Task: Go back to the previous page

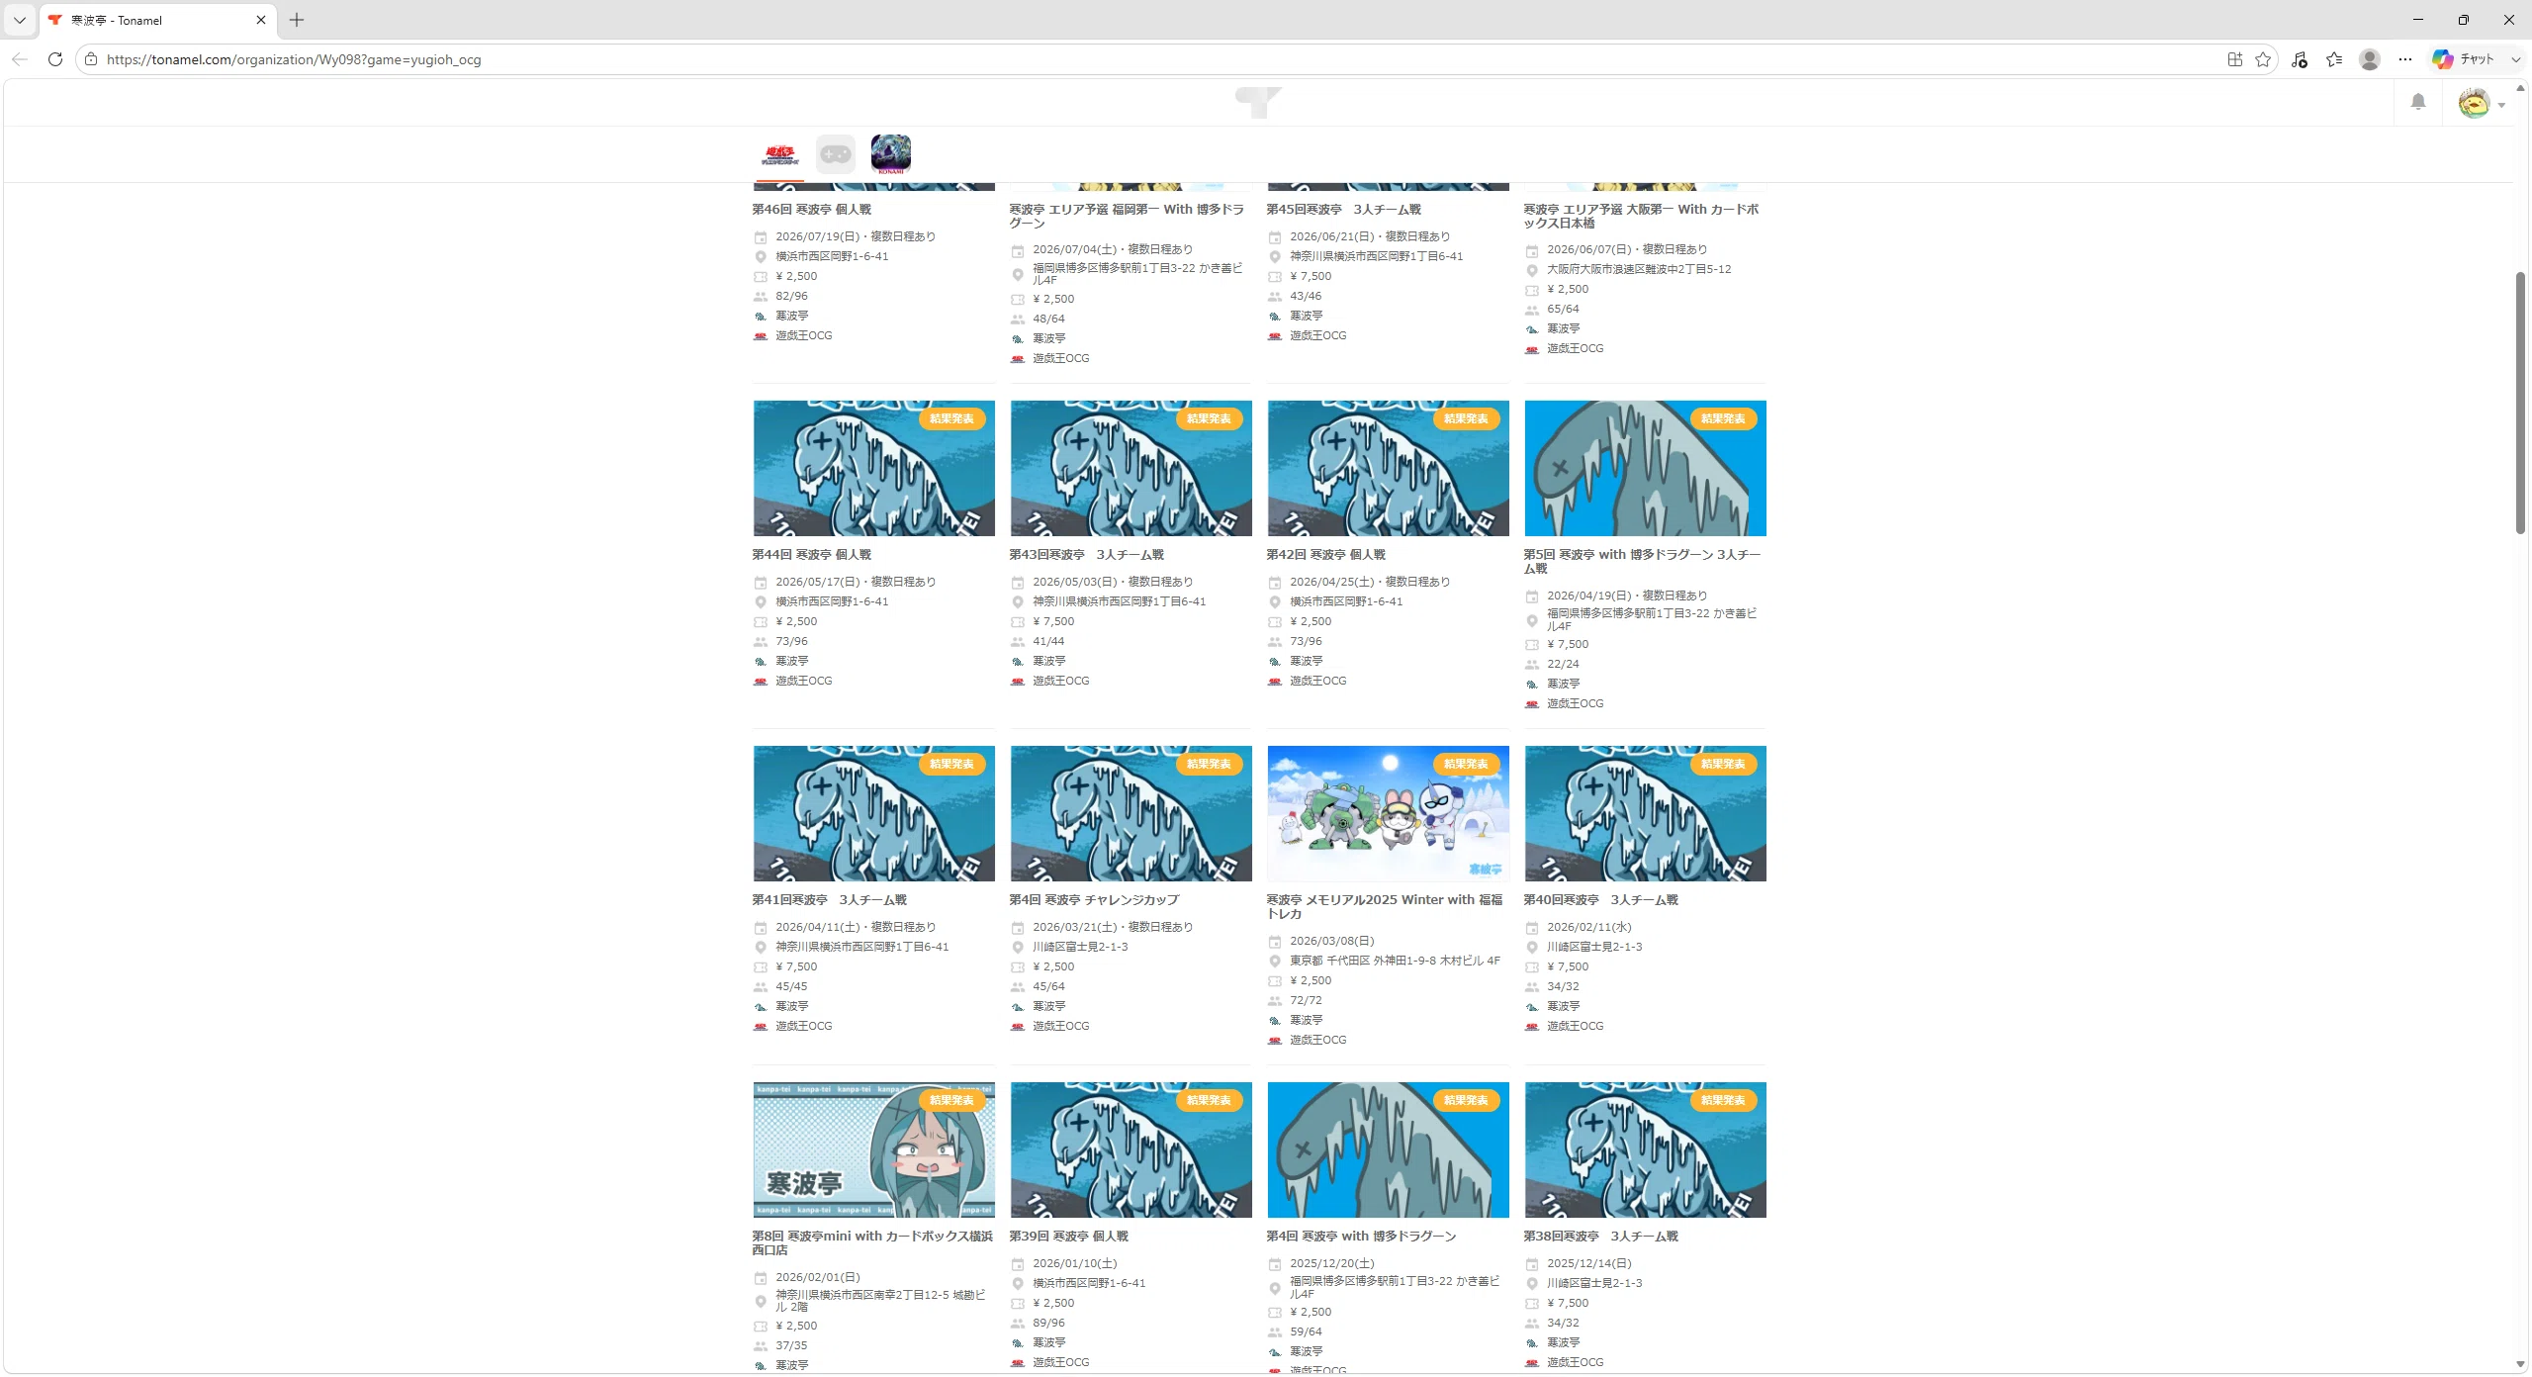Action: click(x=20, y=59)
